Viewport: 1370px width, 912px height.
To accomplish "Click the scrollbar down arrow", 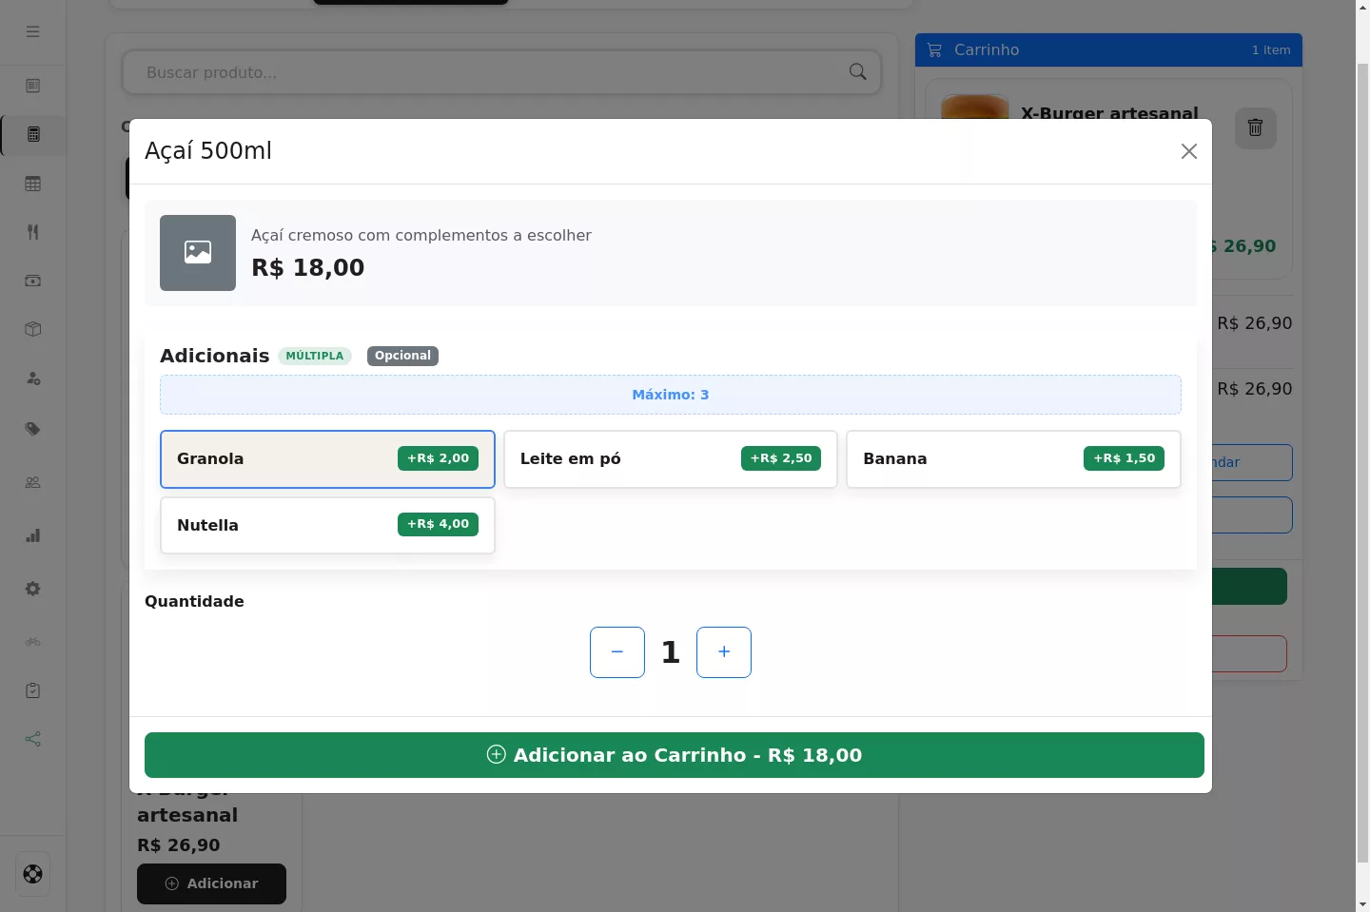I will point(1362,903).
